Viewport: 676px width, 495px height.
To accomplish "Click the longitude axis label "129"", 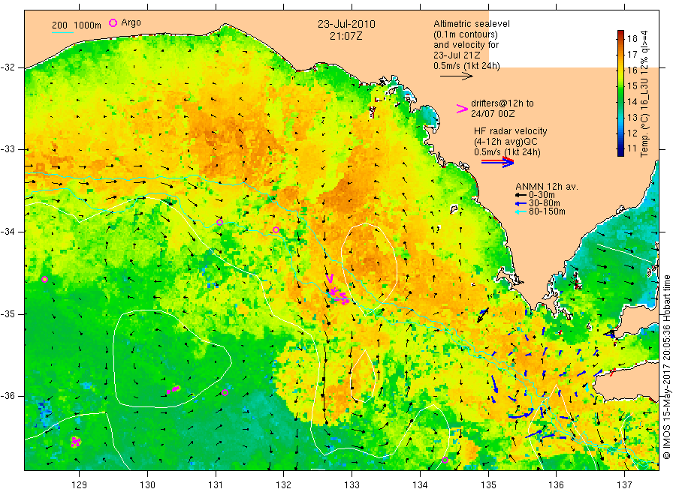I will 80,484.
